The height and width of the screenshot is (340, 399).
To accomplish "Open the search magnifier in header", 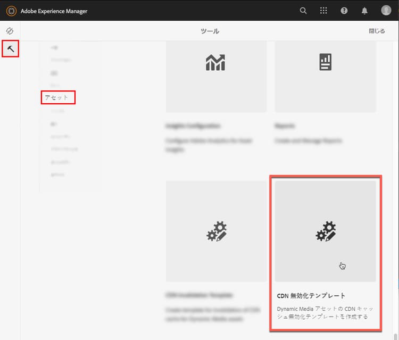I will (x=303, y=11).
